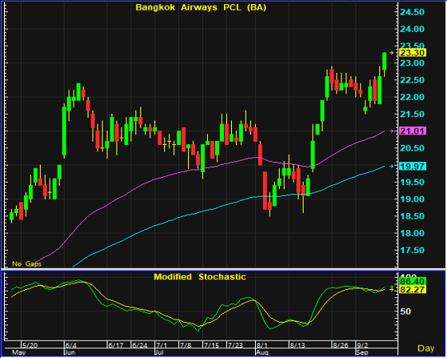
Task: Click the No Gaps label
Action: pos(27,263)
